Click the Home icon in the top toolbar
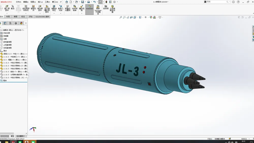Screen dimensions: 254x143 (67, 2)
